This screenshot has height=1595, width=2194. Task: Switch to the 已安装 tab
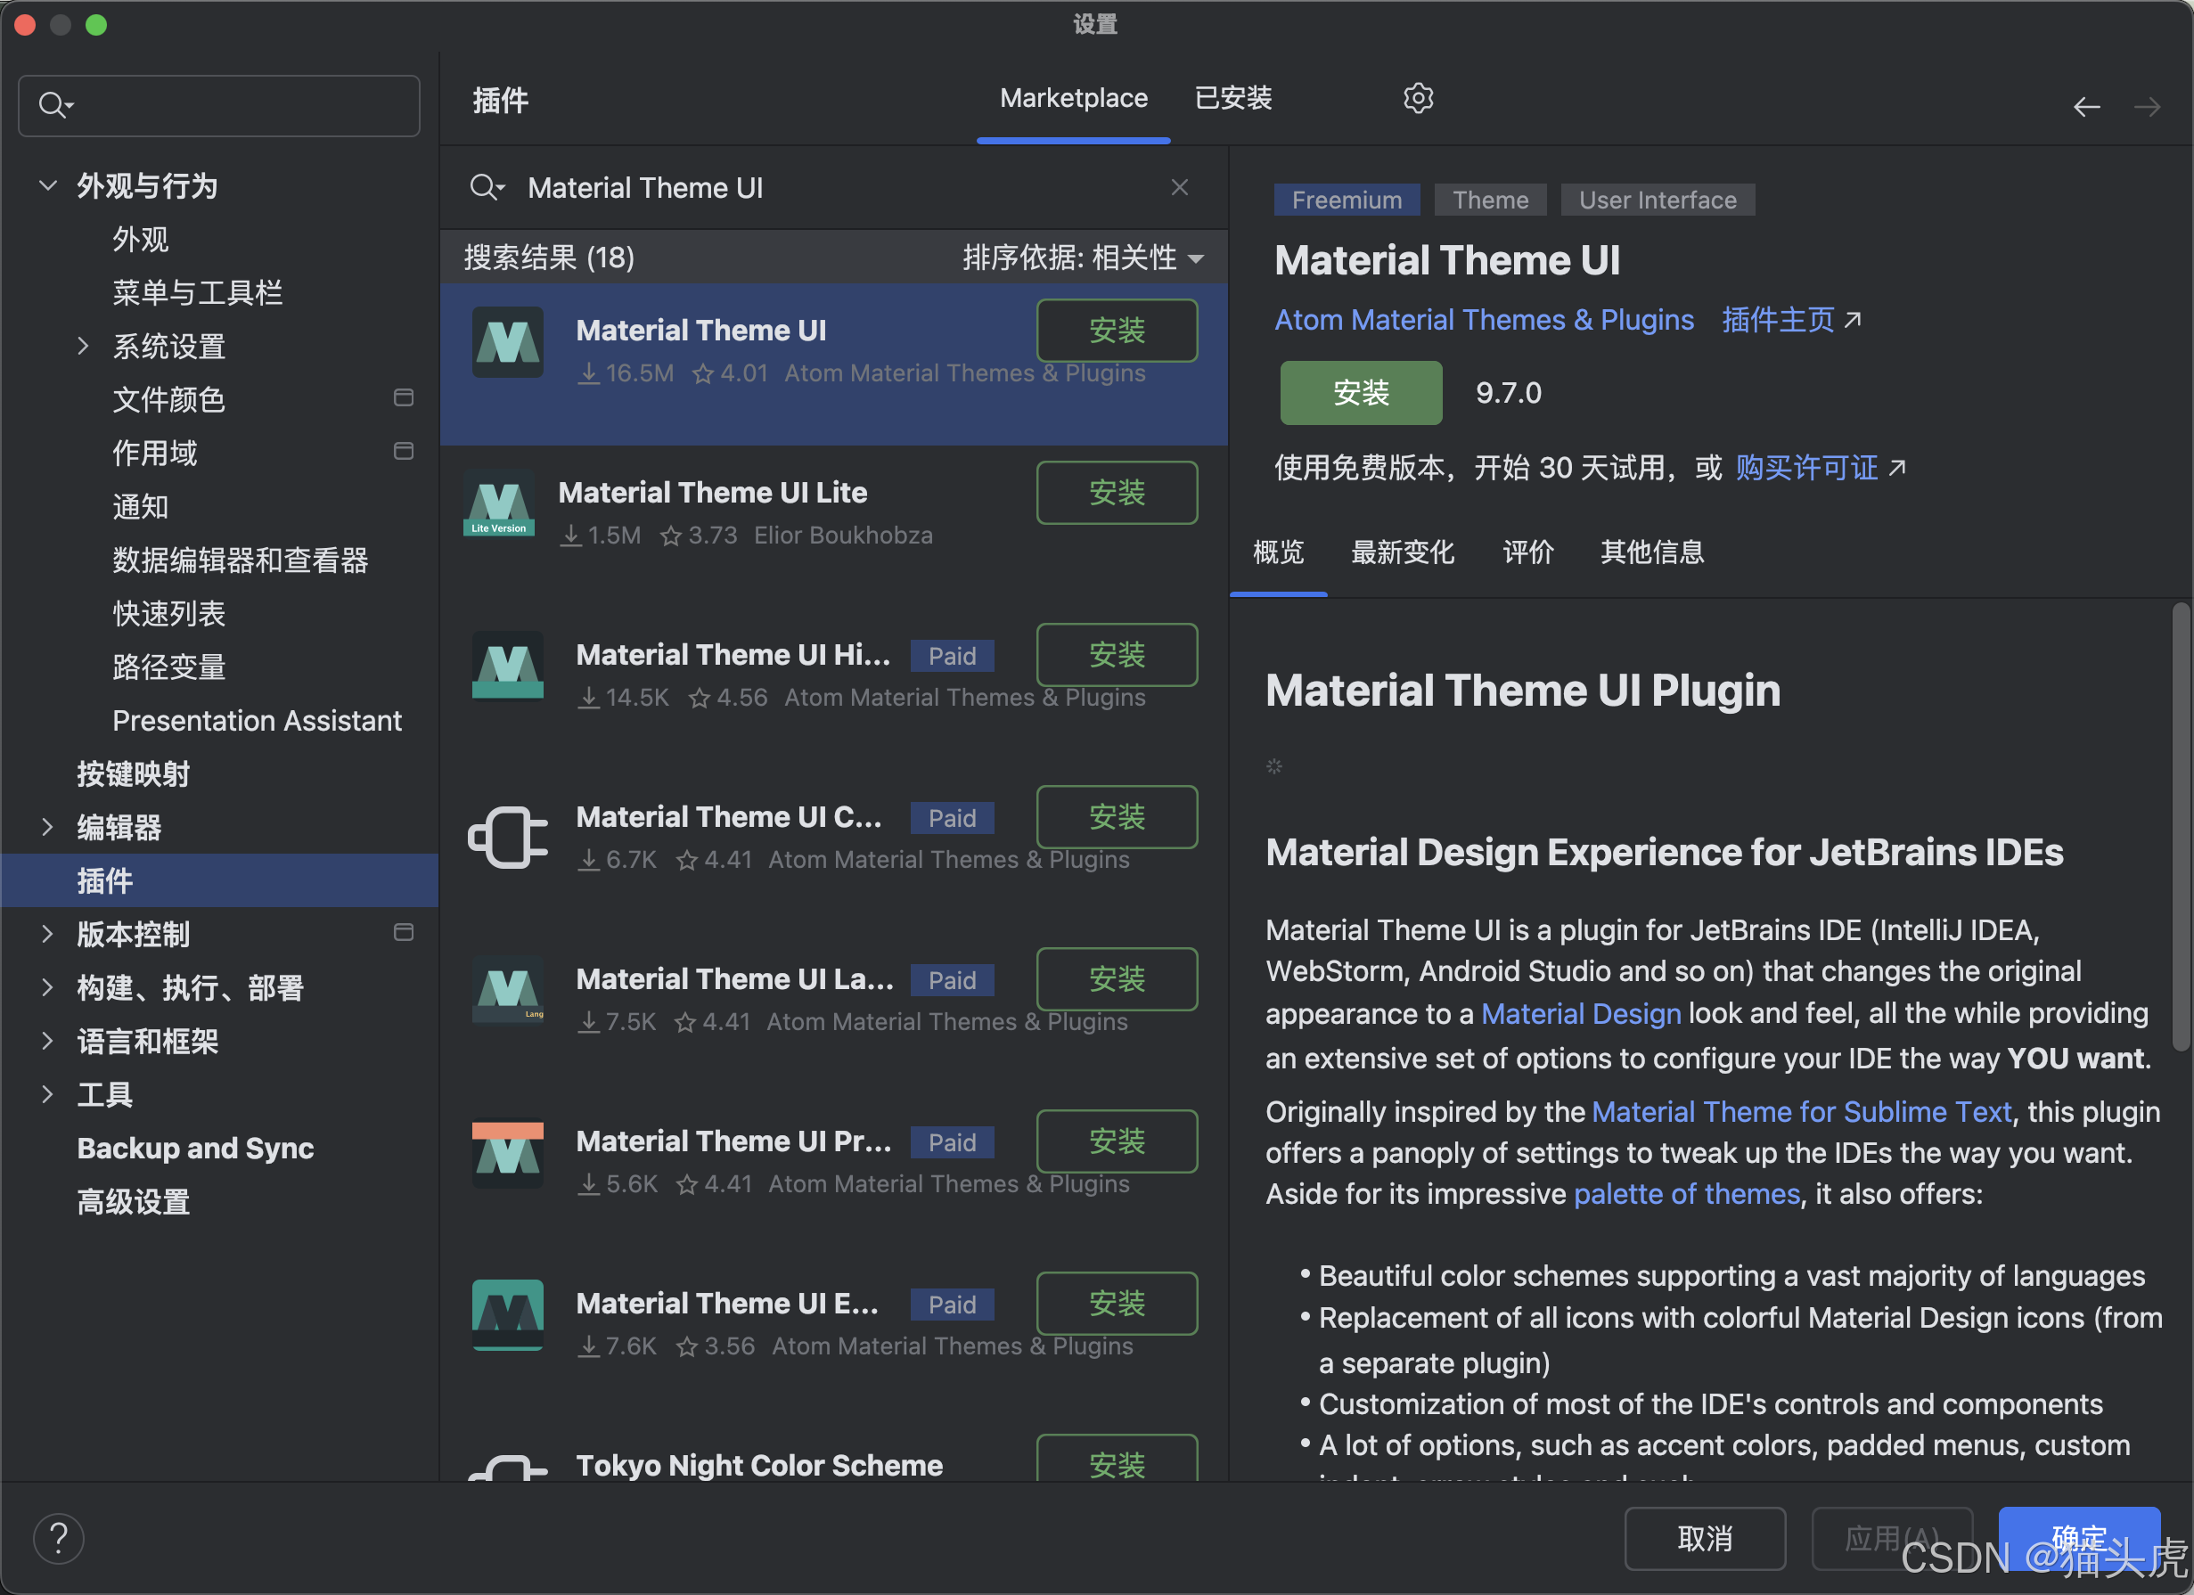1232,99
